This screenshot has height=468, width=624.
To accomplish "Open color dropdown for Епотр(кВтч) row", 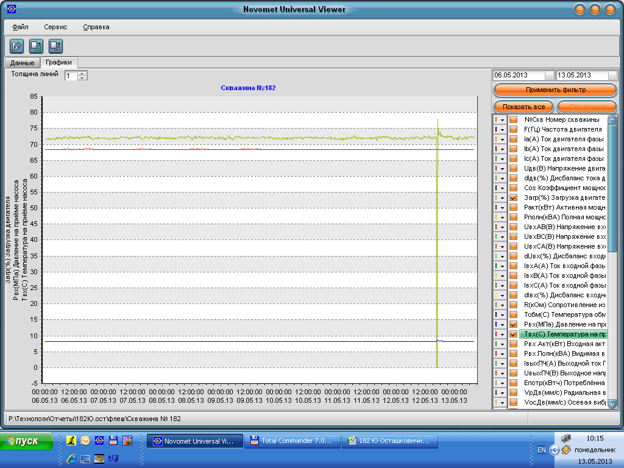I will click(x=503, y=383).
